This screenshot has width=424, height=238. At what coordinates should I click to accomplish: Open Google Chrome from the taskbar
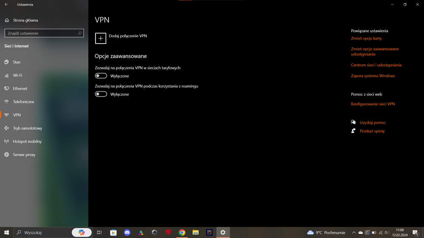coord(182,232)
